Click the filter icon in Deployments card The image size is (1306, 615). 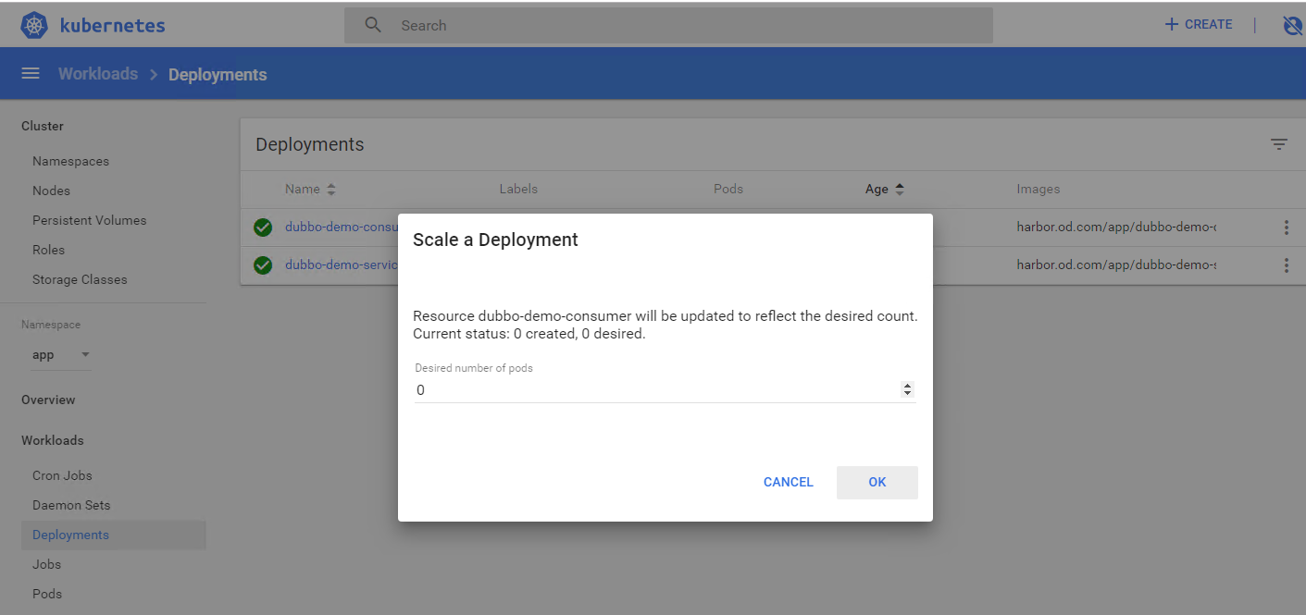click(1278, 144)
